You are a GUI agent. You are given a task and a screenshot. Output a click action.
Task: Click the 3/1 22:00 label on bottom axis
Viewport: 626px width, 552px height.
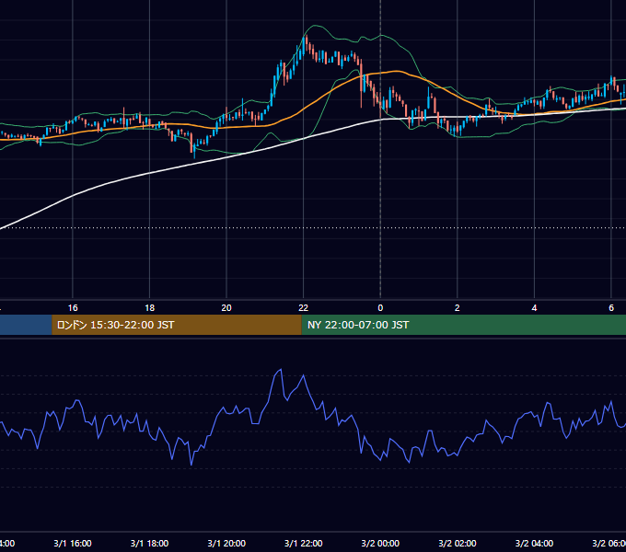click(x=304, y=543)
